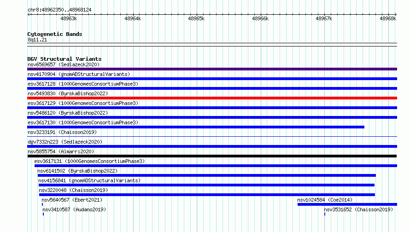Click the shorter blue esv3617130 variant bar
Screen dimensions: 410x232
(196, 127)
